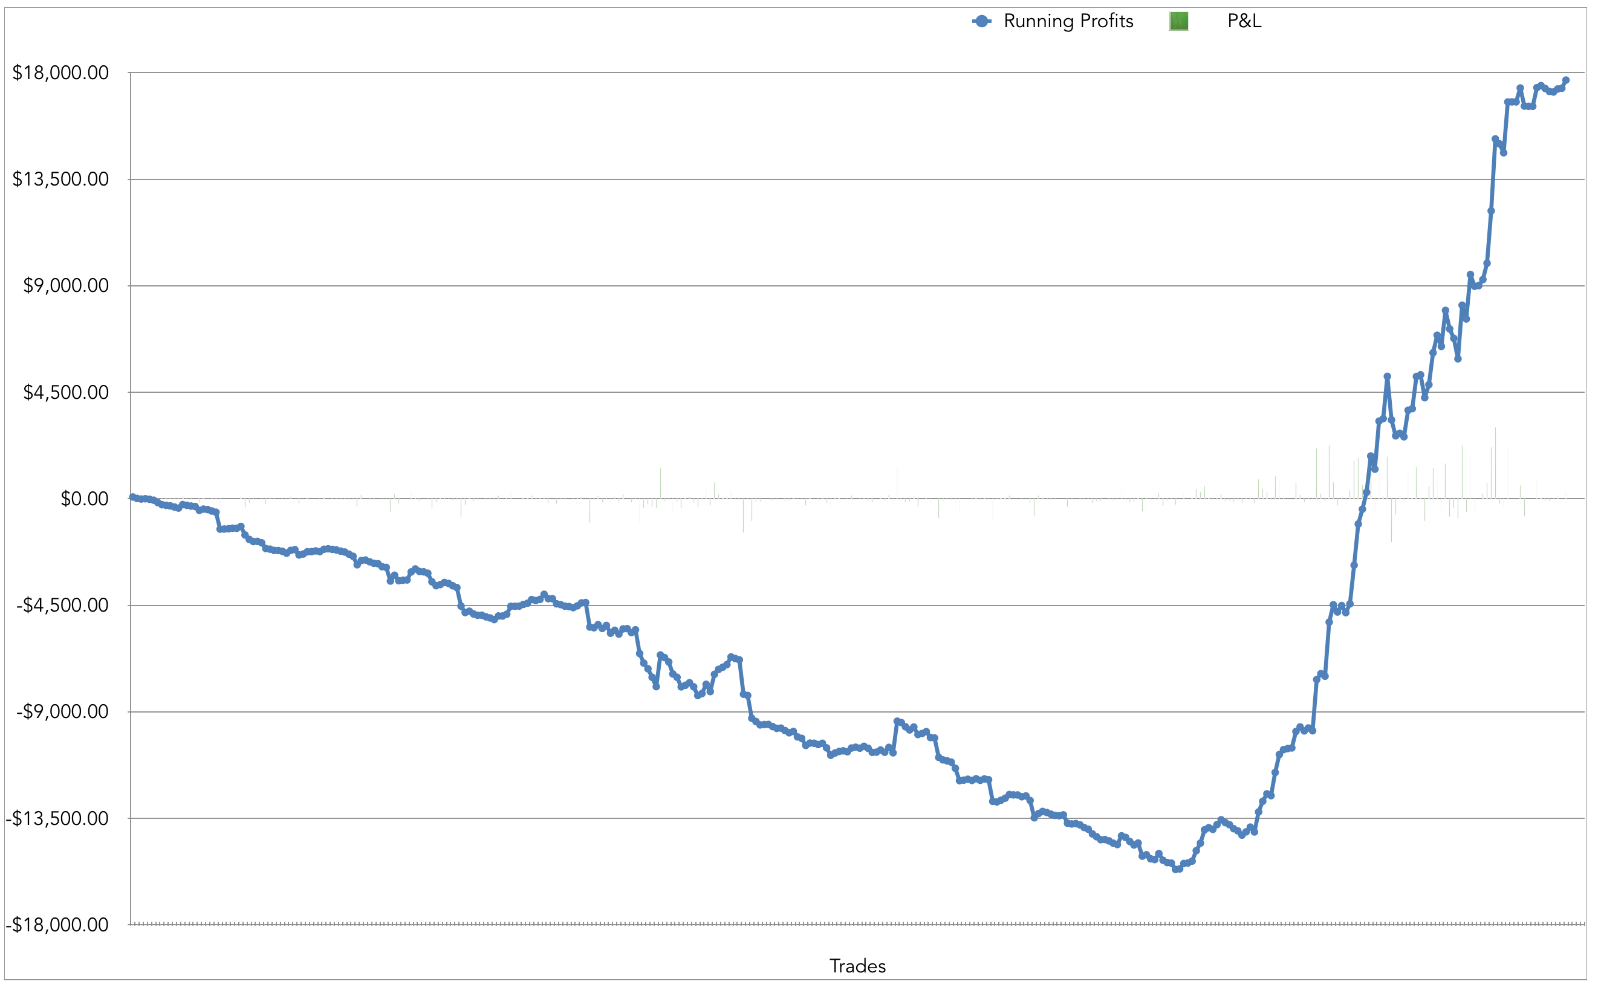Select the $9,000.00 axis label
The height and width of the screenshot is (996, 1601).
coord(66,286)
